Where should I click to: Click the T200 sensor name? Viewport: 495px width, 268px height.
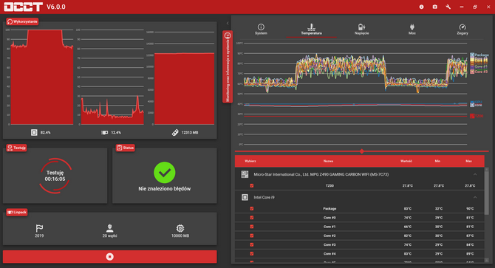[x=330, y=186]
